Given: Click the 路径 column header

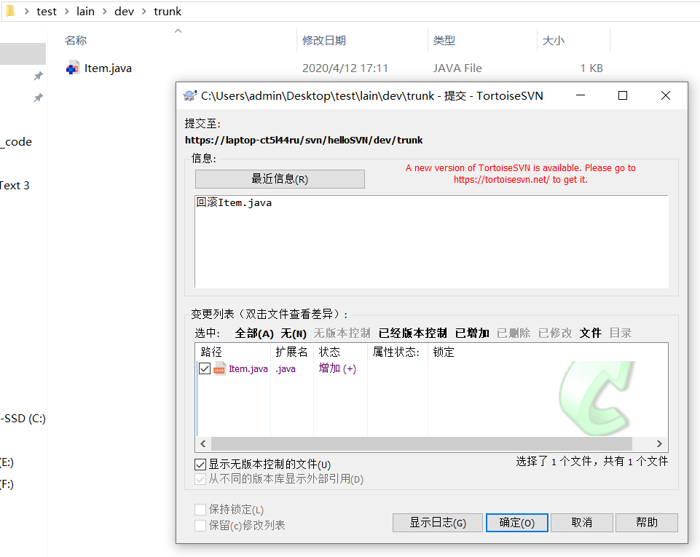Looking at the screenshot, I should [234, 352].
